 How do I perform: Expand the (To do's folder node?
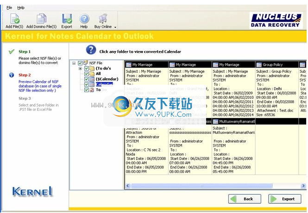coord(80,69)
